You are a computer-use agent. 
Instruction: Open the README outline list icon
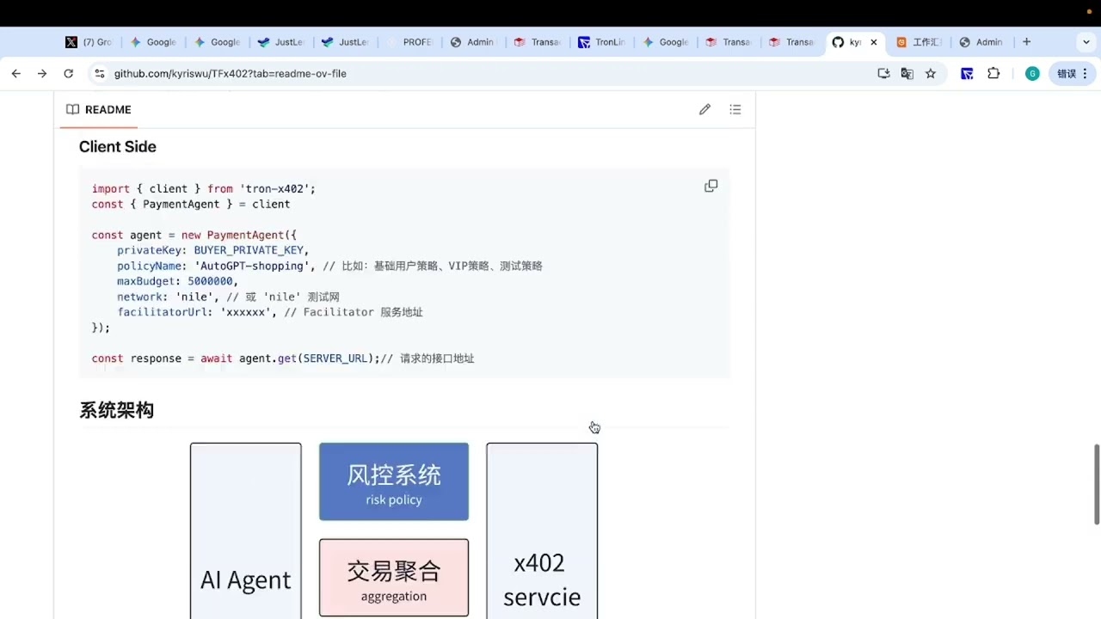click(735, 109)
